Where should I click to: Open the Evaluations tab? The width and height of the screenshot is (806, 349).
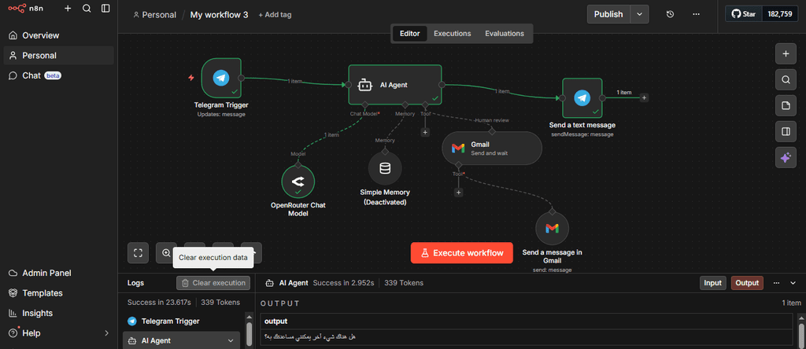tap(505, 34)
